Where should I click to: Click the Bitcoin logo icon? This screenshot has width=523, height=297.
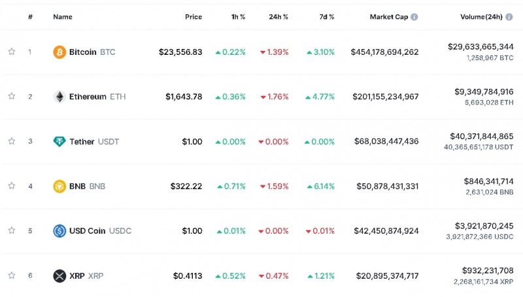(x=59, y=52)
